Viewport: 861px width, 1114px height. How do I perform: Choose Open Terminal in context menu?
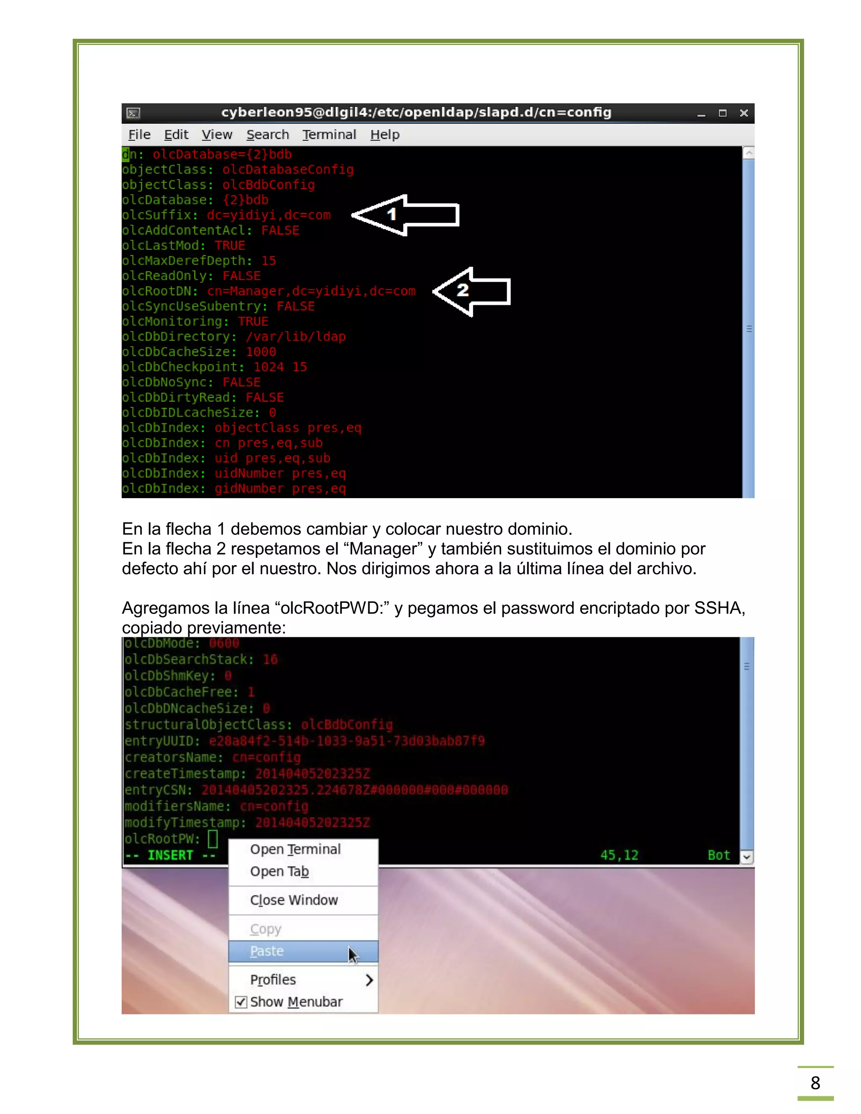tap(295, 849)
